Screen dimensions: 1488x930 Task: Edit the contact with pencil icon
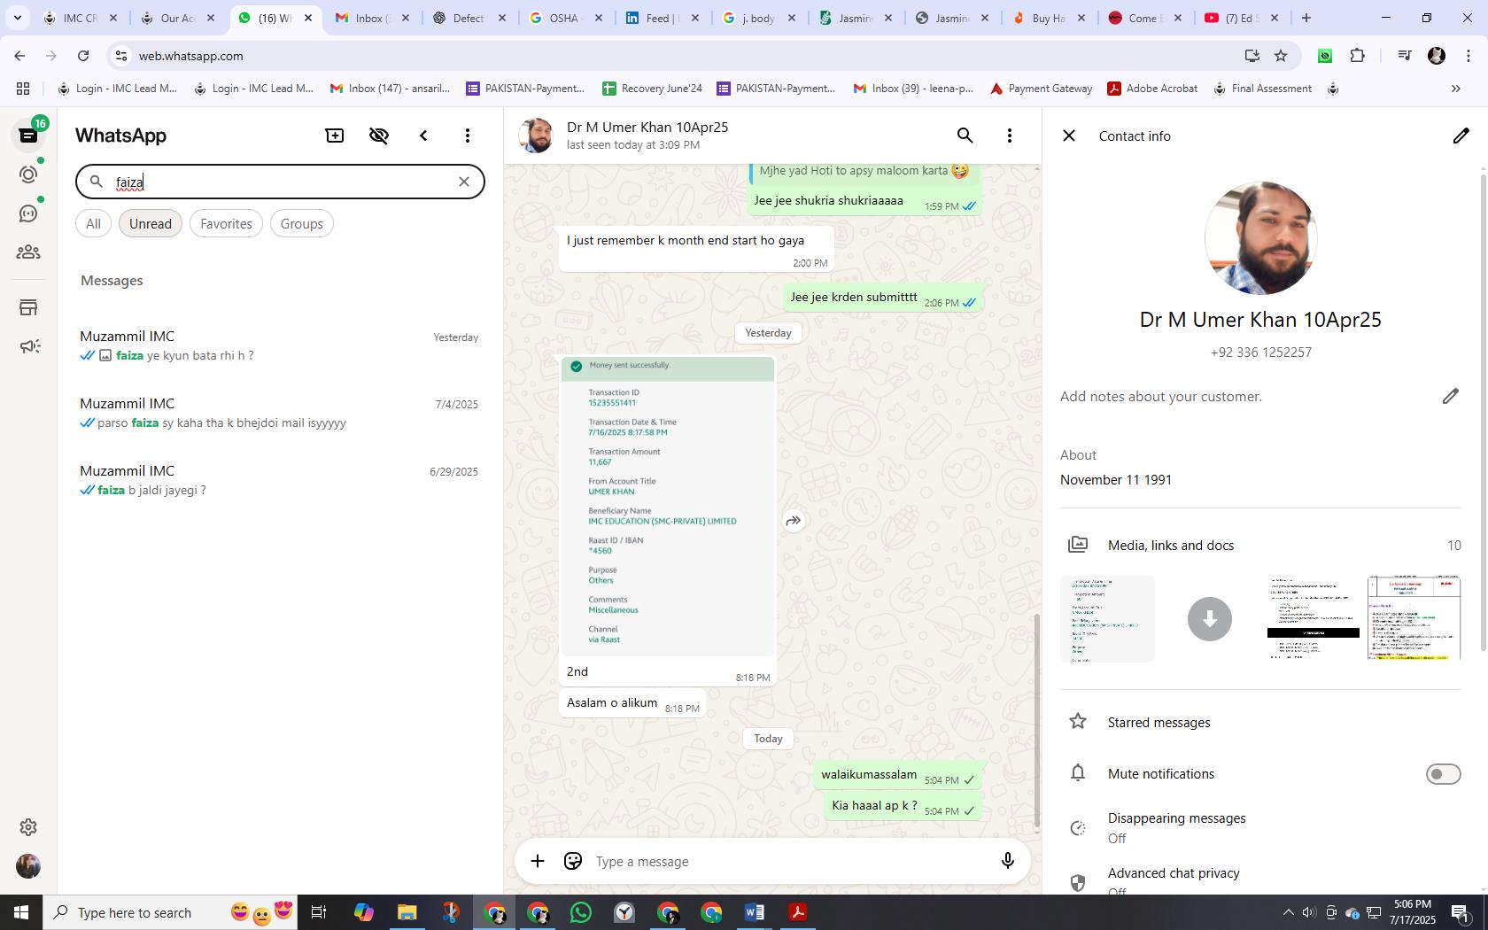tap(1461, 136)
